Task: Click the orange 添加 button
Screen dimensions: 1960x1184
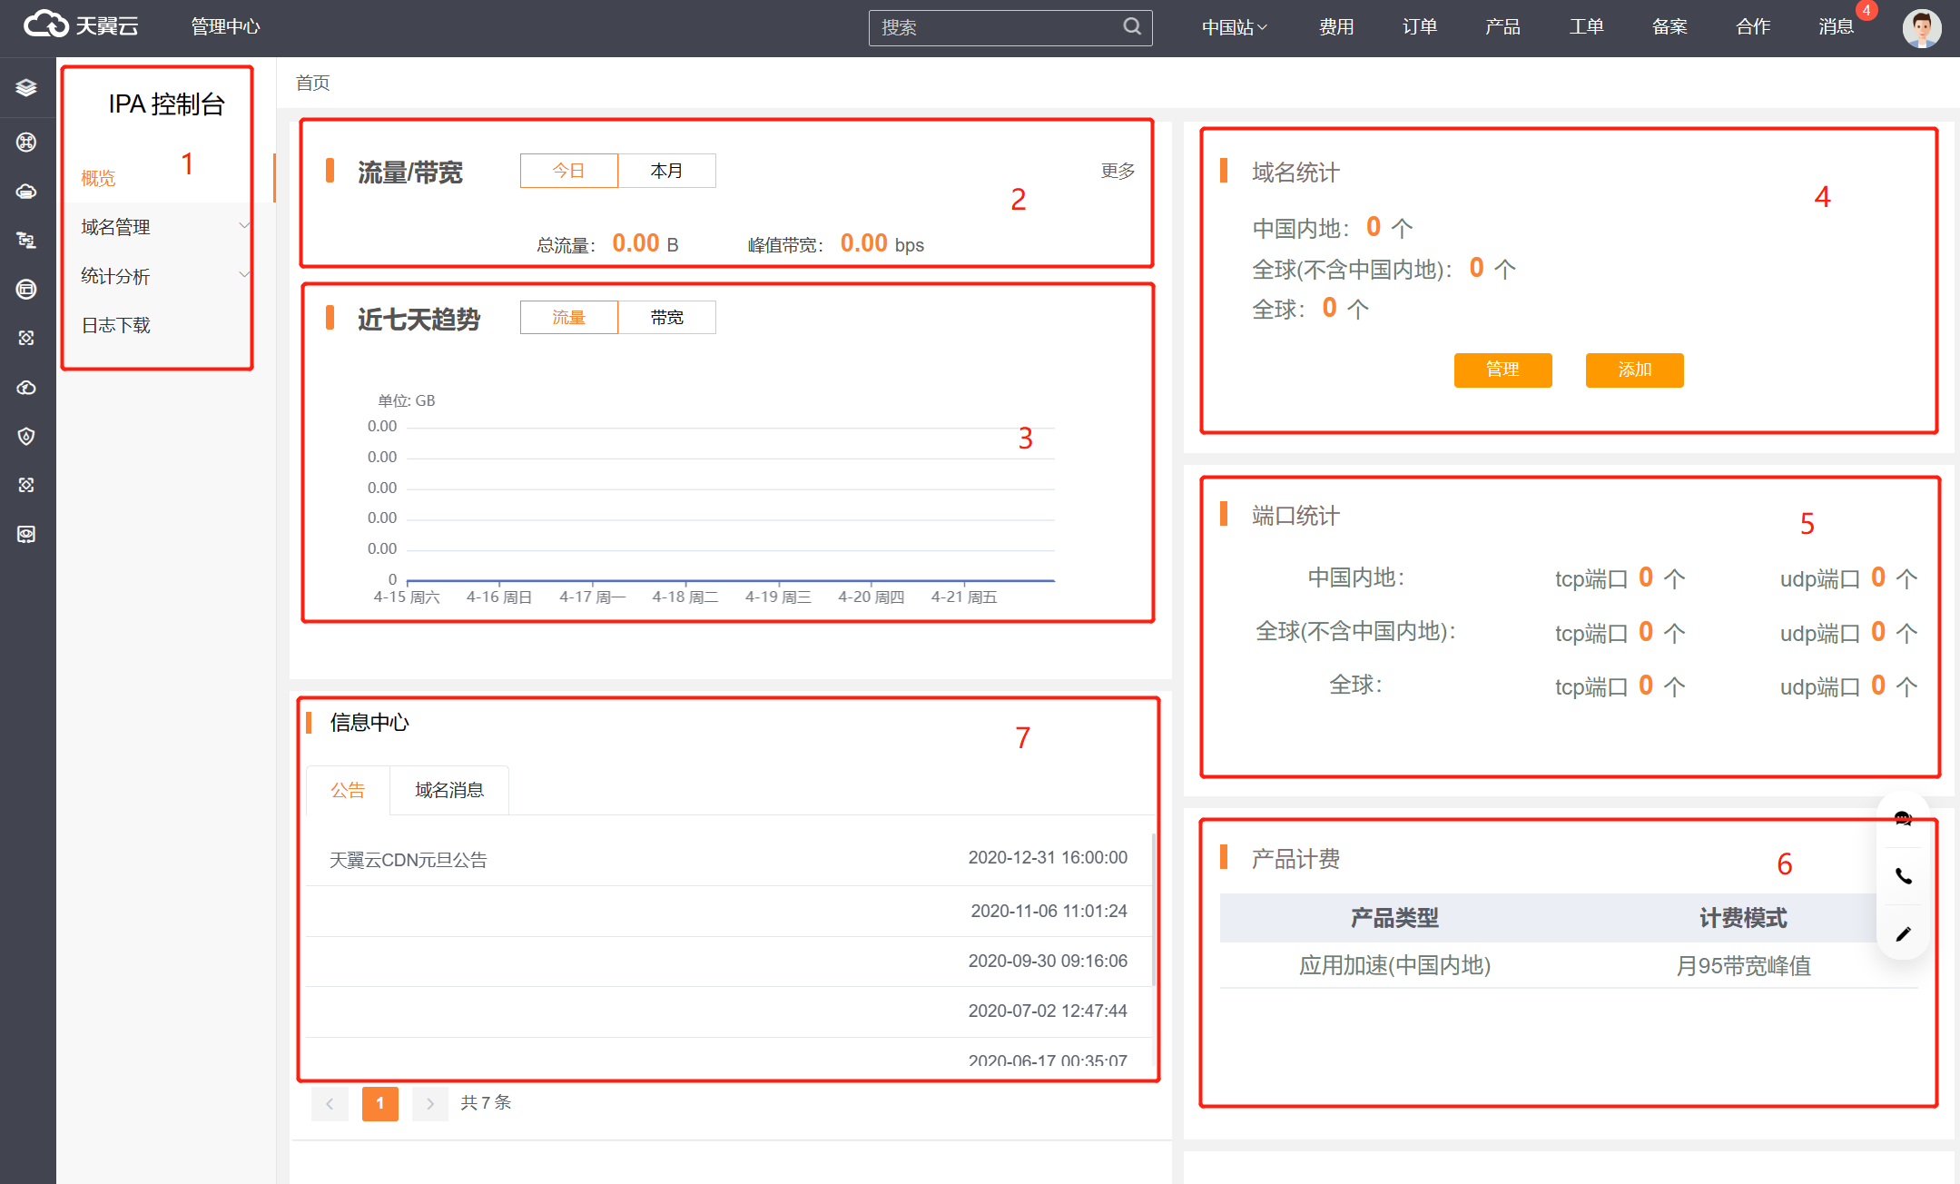Action: click(x=1634, y=370)
